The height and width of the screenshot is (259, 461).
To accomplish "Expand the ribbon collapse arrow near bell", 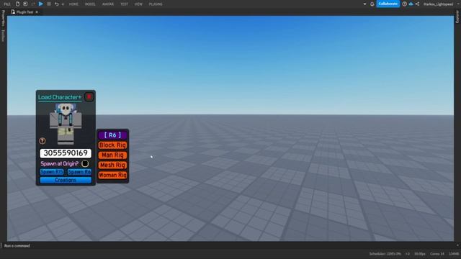I will pyautogui.click(x=365, y=4).
